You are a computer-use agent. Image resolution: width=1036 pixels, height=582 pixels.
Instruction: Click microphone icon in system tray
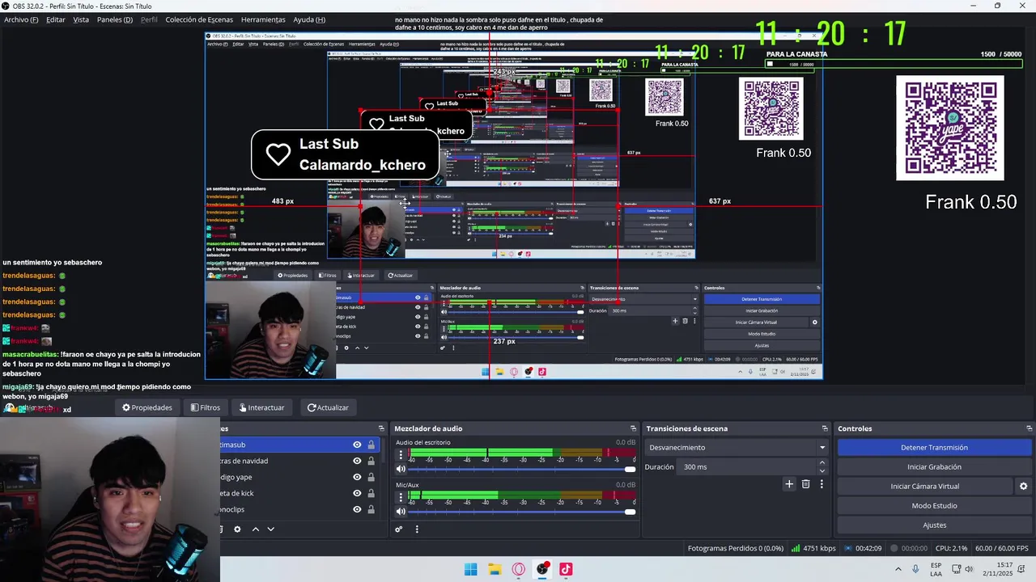pyautogui.click(x=915, y=569)
